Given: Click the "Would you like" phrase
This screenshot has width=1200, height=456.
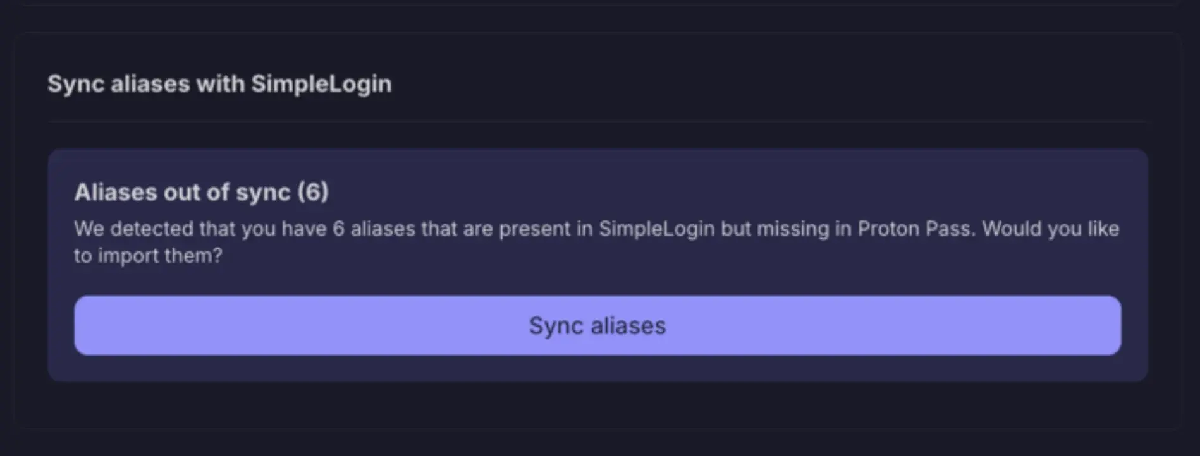Looking at the screenshot, I should point(1050,229).
